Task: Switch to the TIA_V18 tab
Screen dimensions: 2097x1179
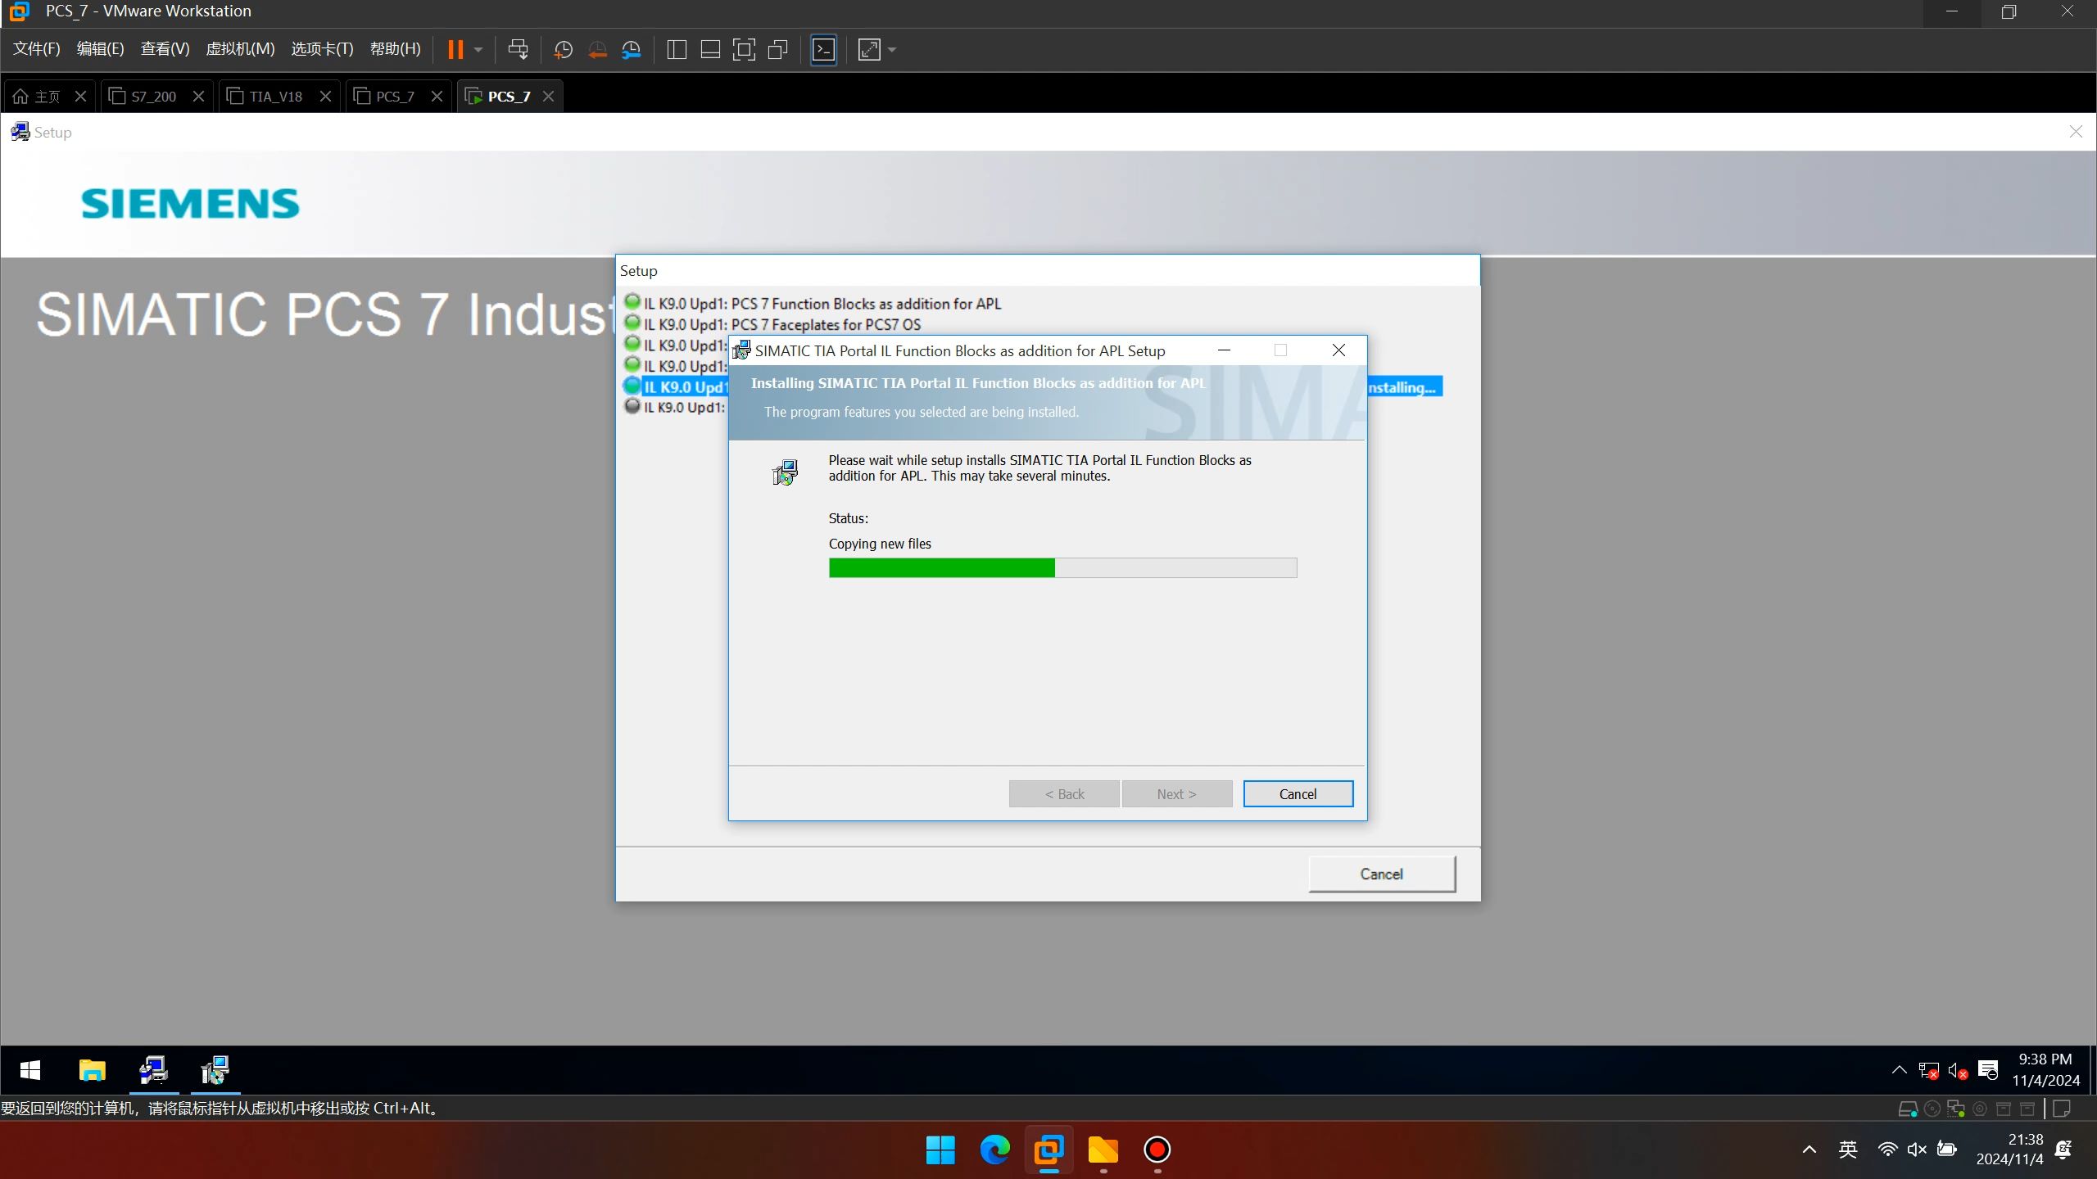Action: coord(276,97)
